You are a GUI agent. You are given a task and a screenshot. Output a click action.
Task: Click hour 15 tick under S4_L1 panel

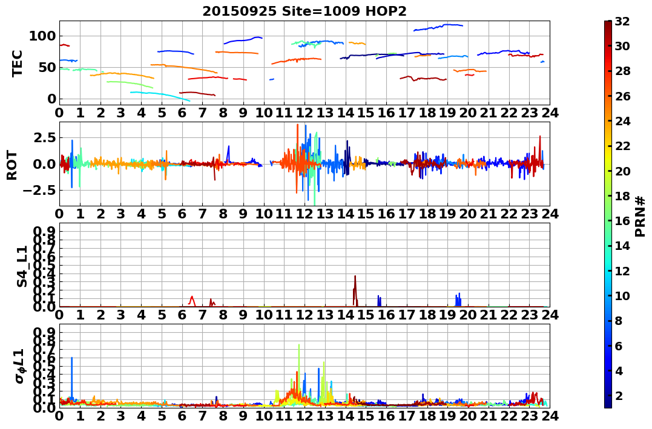366,315
